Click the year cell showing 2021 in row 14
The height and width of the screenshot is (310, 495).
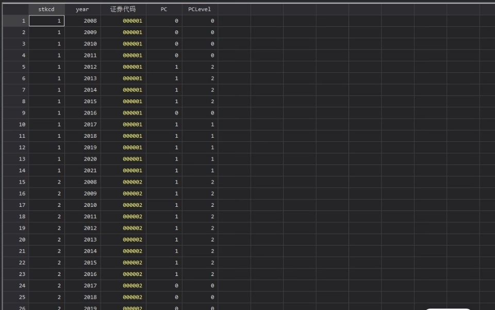click(x=82, y=171)
